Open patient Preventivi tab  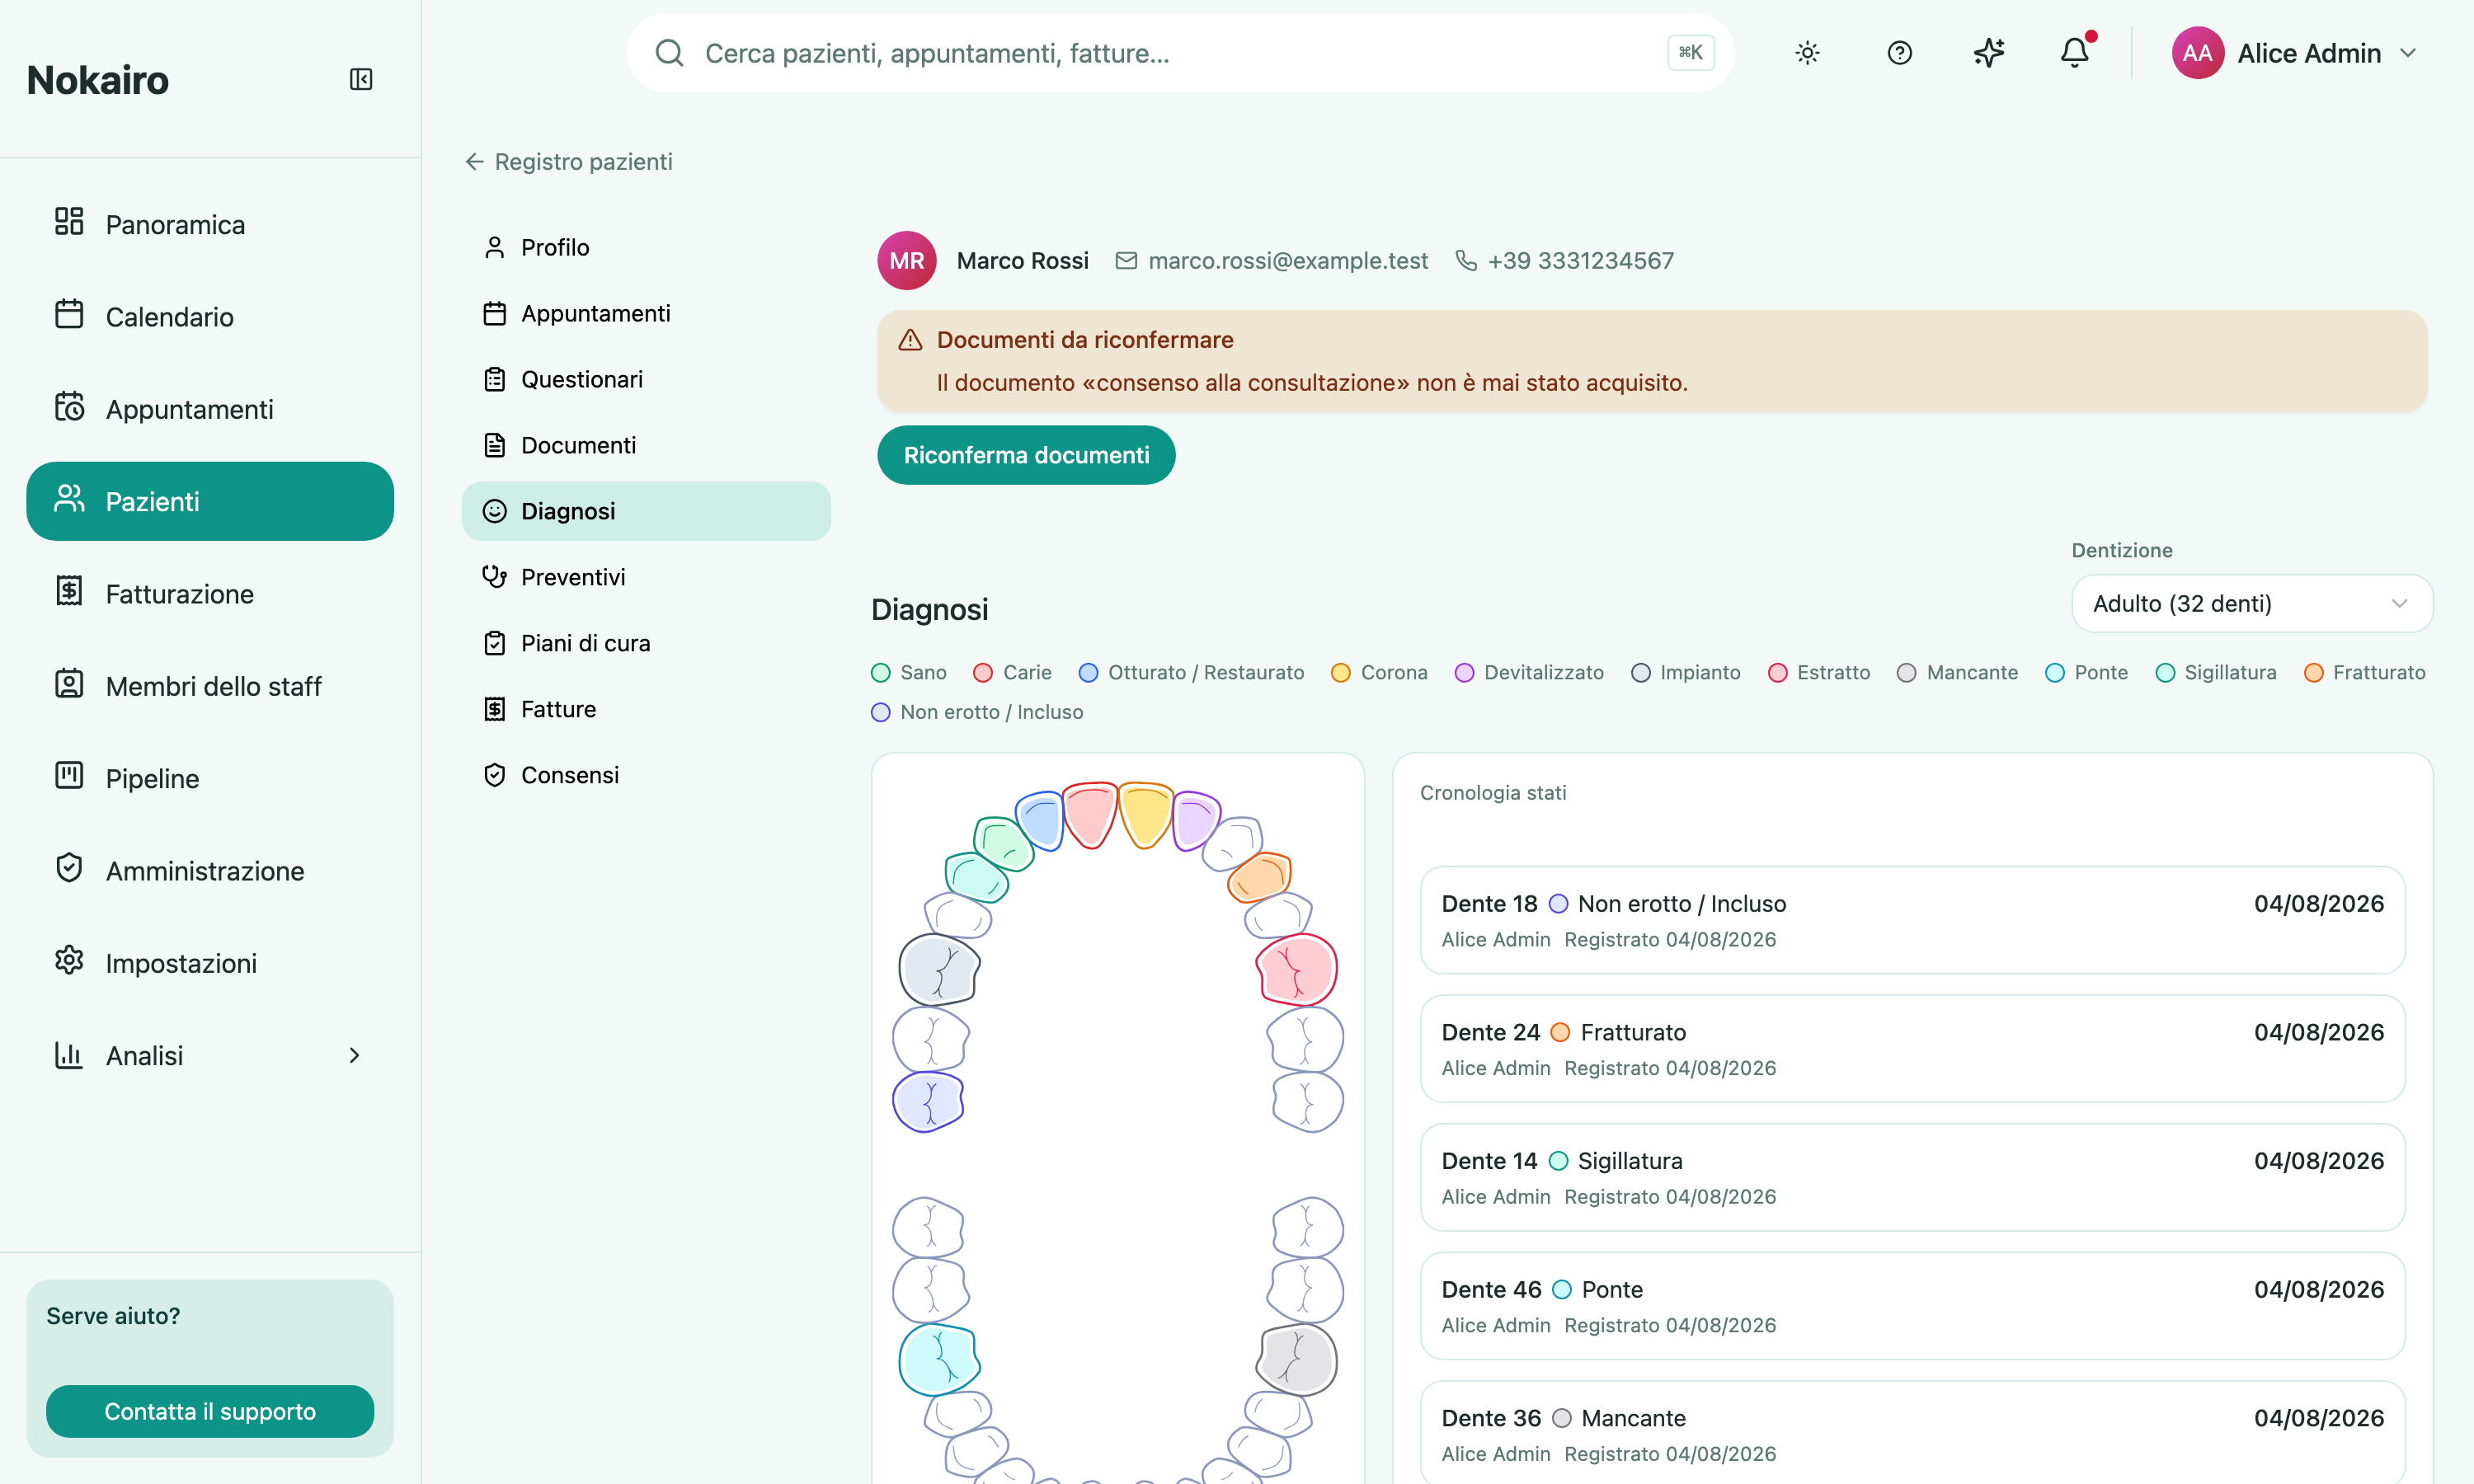point(646,577)
